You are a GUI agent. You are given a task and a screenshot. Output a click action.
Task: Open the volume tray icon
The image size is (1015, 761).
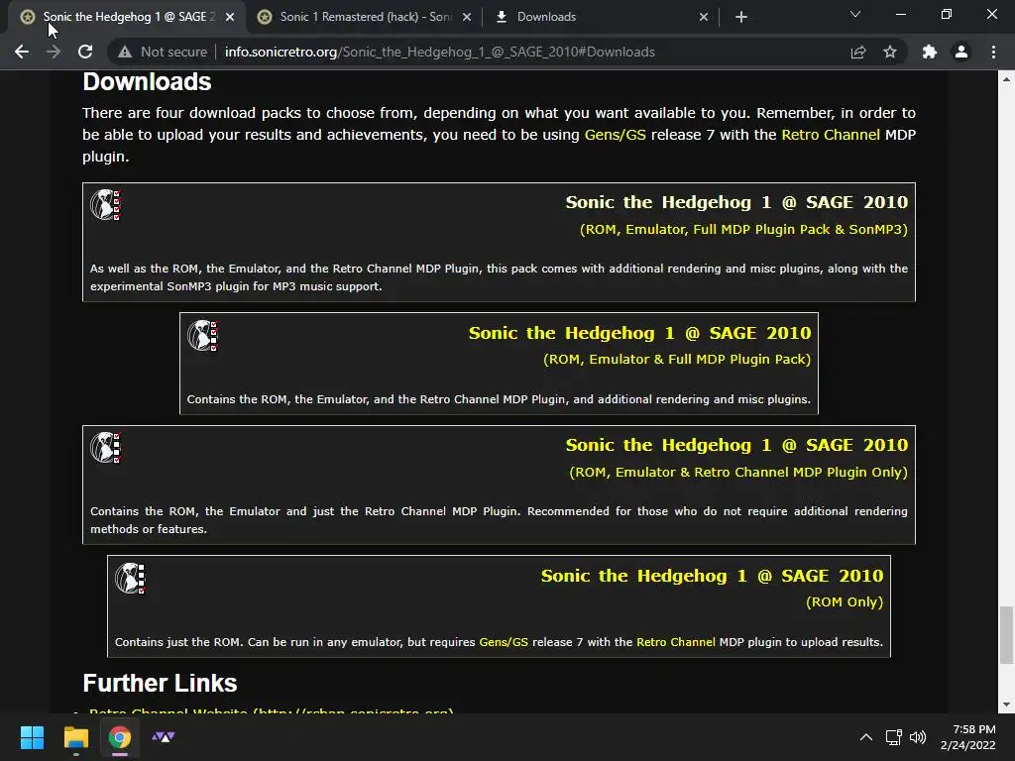click(x=918, y=737)
